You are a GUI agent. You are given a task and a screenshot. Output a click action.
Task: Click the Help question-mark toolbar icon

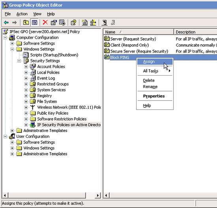[x=73, y=22]
